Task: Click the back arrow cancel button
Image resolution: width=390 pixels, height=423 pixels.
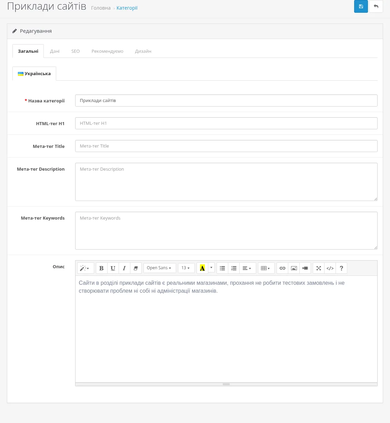Action: tap(376, 7)
